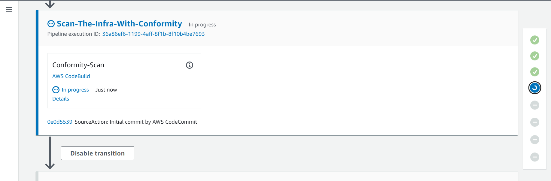Click the in-progress icon beside the stage title
This screenshot has height=181, width=551.
51,24
